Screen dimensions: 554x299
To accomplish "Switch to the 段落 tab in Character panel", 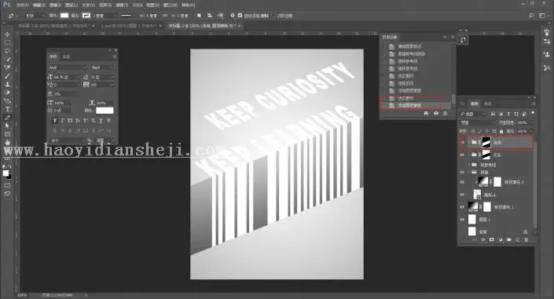I will coord(66,57).
